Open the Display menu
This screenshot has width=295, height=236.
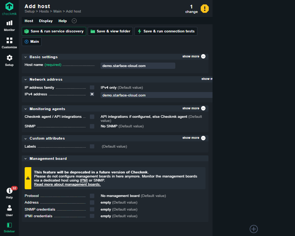tap(46, 21)
